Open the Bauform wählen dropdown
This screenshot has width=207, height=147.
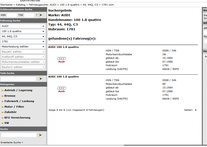coord(23,67)
